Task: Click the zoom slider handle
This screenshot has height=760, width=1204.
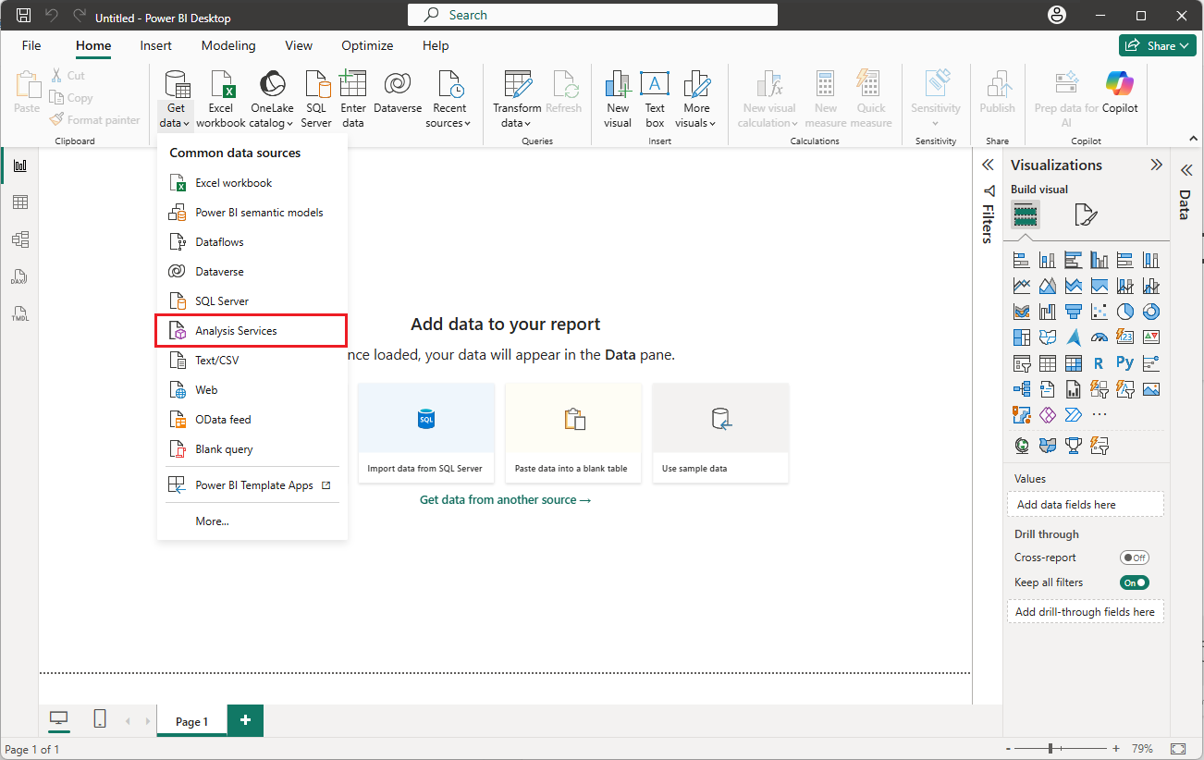Action: pyautogui.click(x=1050, y=748)
